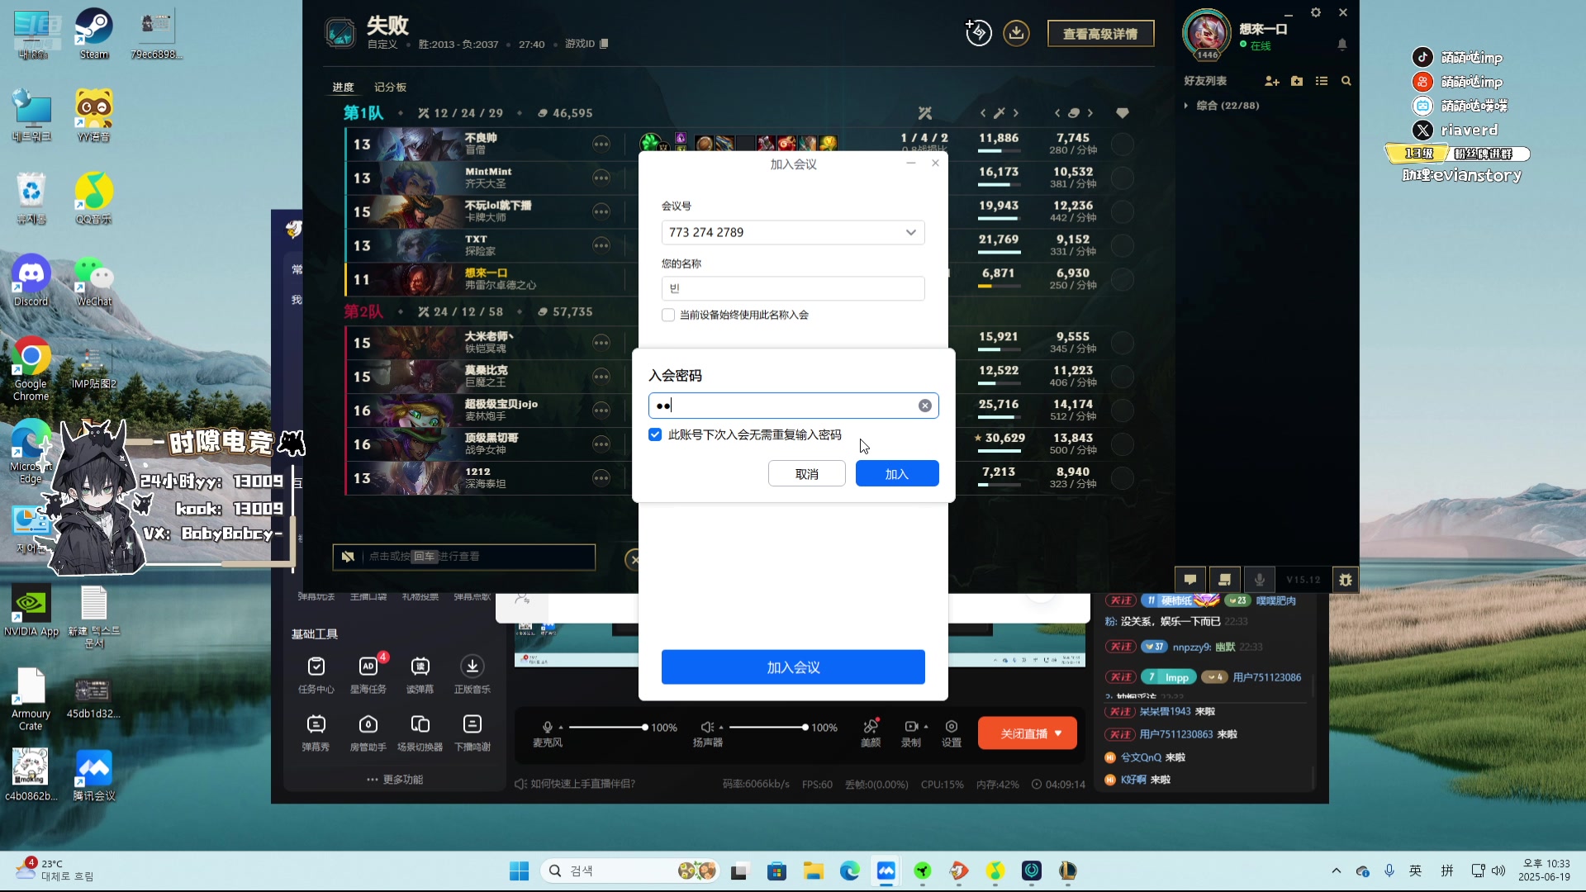Open friend list view options
The width and height of the screenshot is (1586, 892).
point(1322,81)
